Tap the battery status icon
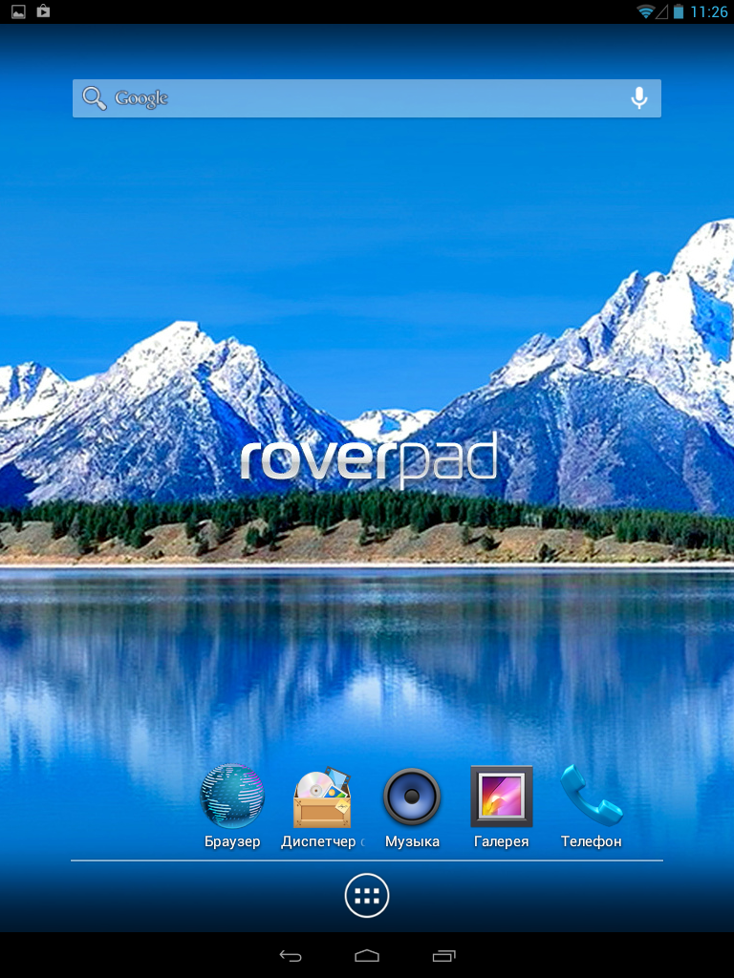Viewport: 734px width, 978px height. pyautogui.click(x=679, y=11)
